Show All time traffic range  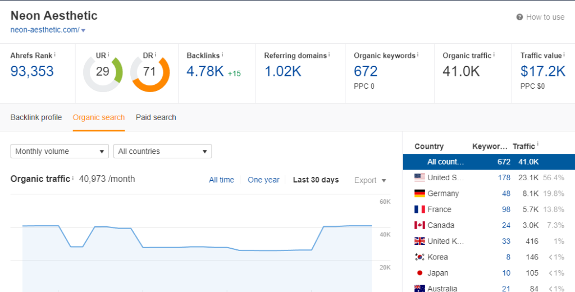221,180
